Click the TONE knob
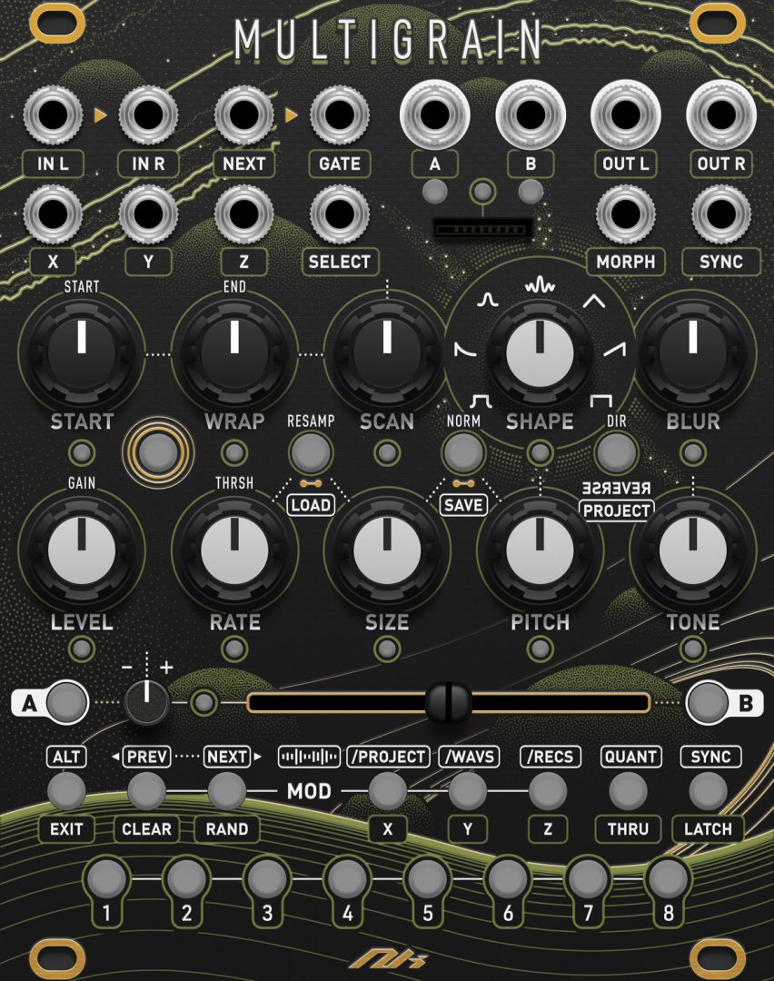 click(692, 550)
